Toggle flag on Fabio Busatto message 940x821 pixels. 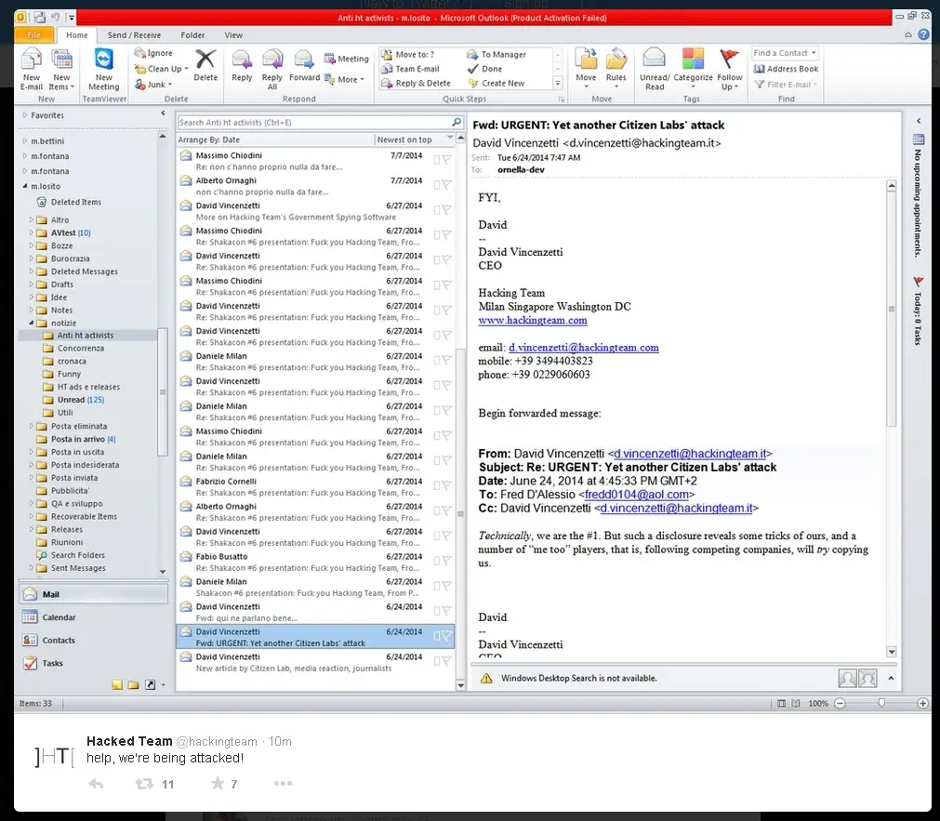[446, 562]
